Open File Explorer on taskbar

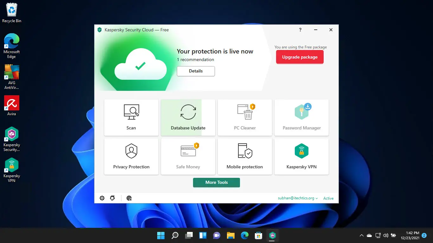tap(230, 235)
